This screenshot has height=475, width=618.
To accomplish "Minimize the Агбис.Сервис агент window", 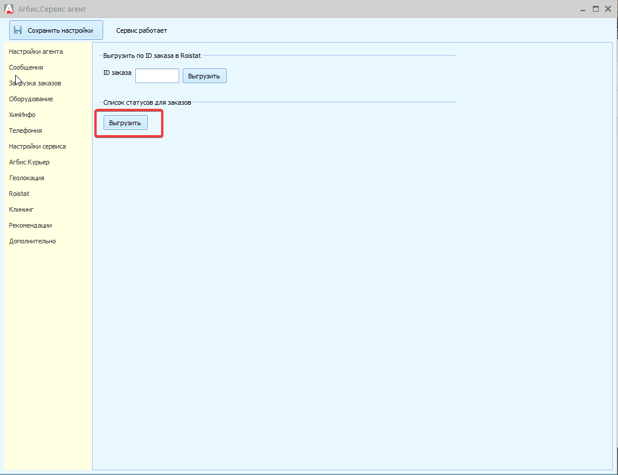I will pyautogui.click(x=583, y=9).
